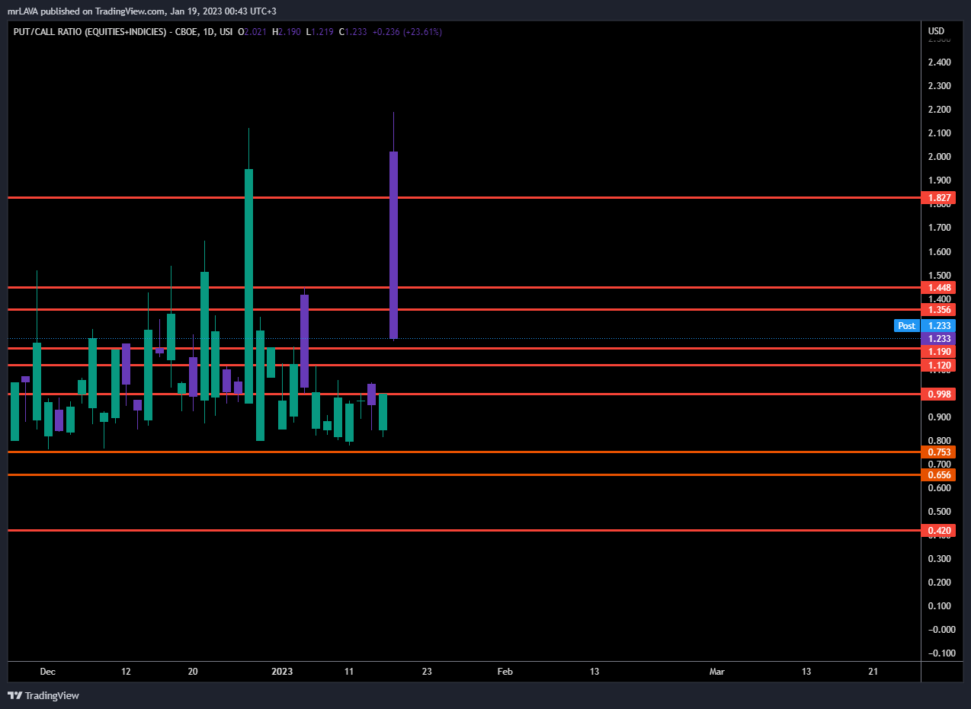Click the high value H2.190
Image resolution: width=971 pixels, height=709 pixels.
(287, 32)
